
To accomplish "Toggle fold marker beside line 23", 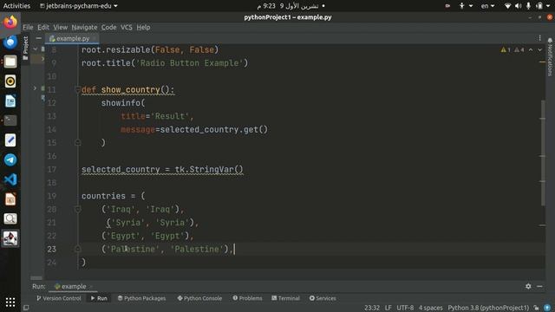I will 78,249.
